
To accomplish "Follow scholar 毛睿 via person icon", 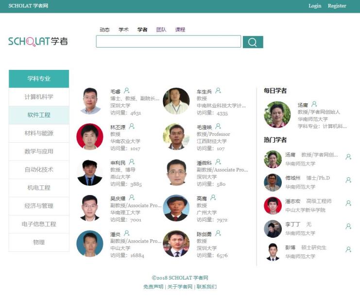I will [126, 91].
